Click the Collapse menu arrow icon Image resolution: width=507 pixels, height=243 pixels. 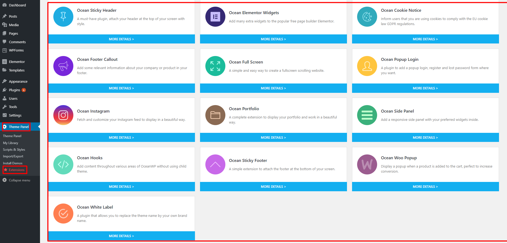point(5,180)
